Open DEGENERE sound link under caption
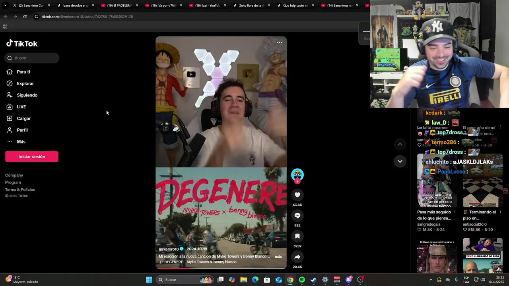This screenshot has height=286, width=509. click(x=198, y=262)
